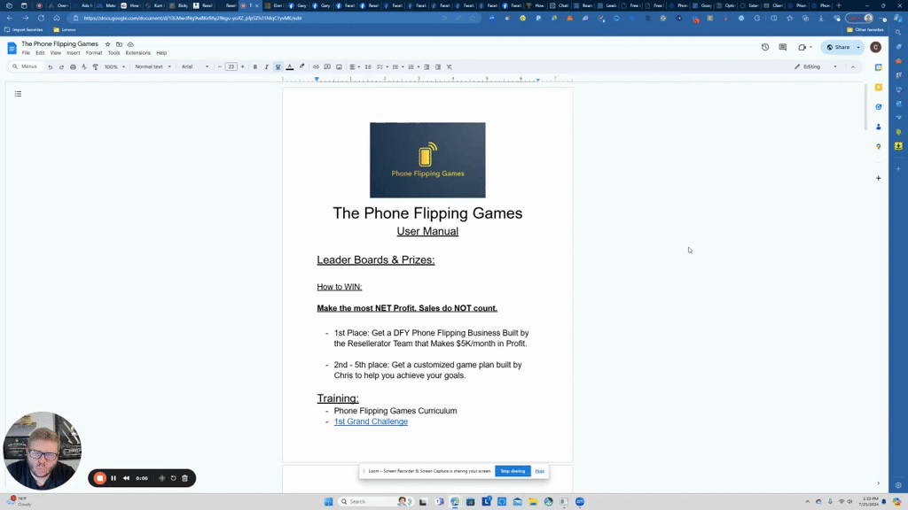This screenshot has width=908, height=510.
Task: Open the 1st Grand Challenge link
Action: point(371,421)
